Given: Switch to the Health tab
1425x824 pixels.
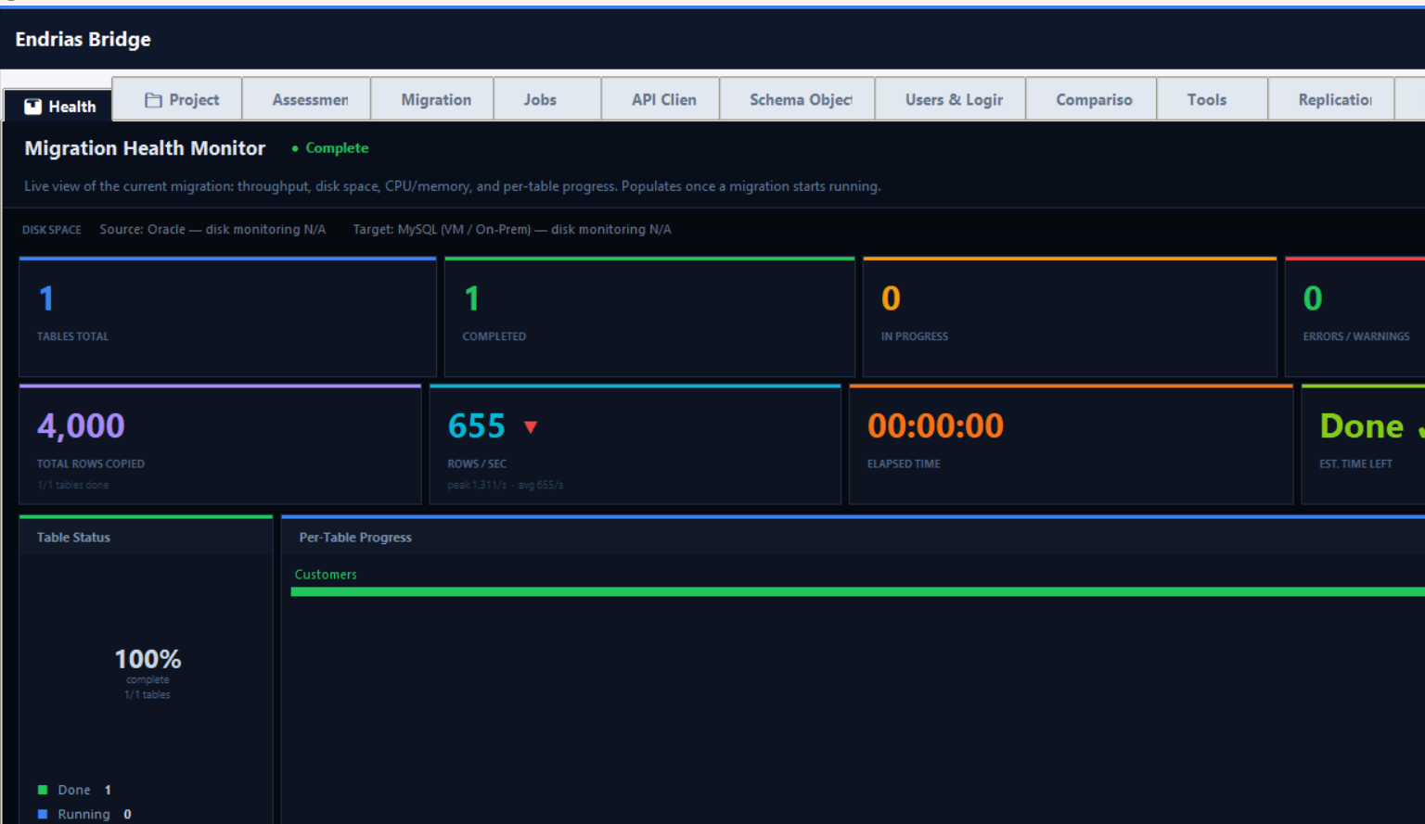Looking at the screenshot, I should [58, 106].
